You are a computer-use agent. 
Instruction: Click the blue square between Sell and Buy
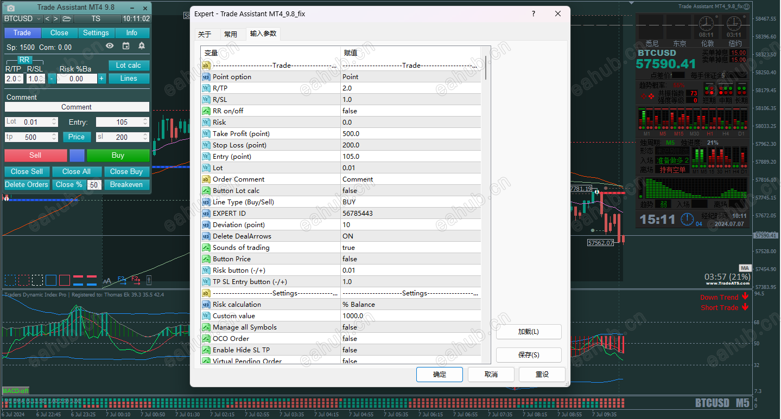(x=77, y=156)
